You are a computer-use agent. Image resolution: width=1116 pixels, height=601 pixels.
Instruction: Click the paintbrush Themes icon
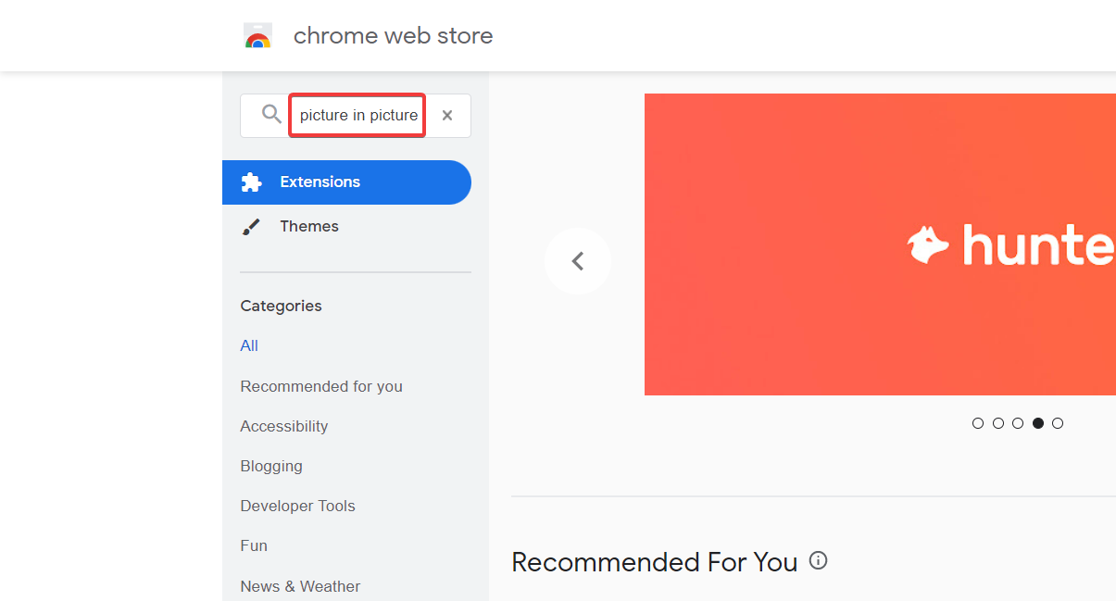click(251, 227)
